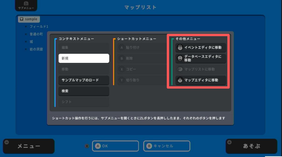Image resolution: width=282 pixels, height=157 pixels.
Task: Select the greyed 移動 entry
Action: pos(84,69)
